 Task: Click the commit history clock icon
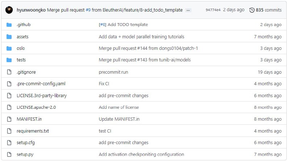pos(252,10)
